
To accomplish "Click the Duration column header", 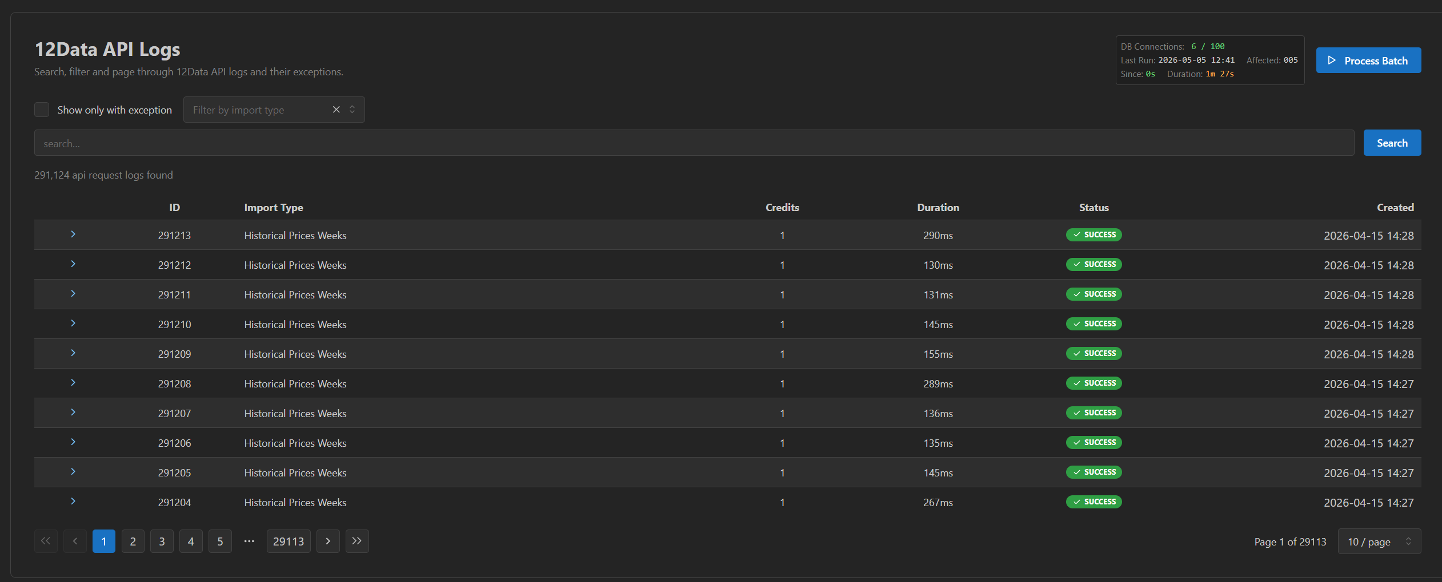I will [938, 208].
